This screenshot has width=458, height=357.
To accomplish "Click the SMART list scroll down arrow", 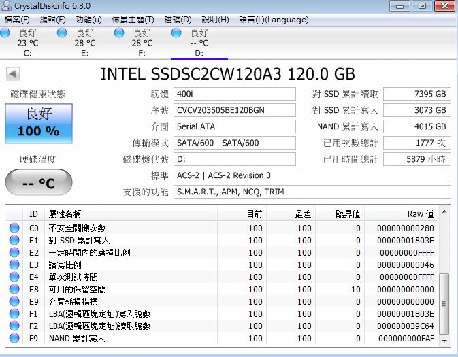I will click(x=444, y=341).
